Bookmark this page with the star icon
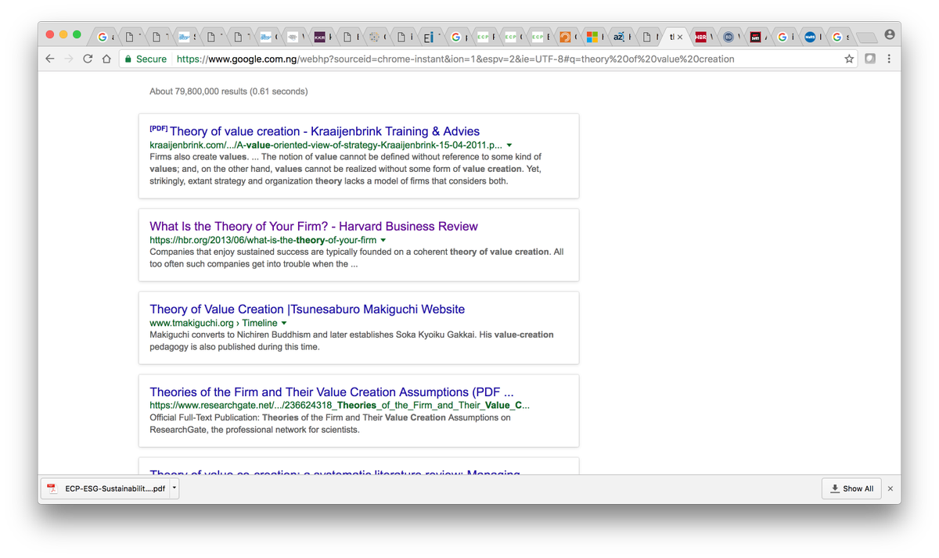This screenshot has width=939, height=558. pos(849,59)
